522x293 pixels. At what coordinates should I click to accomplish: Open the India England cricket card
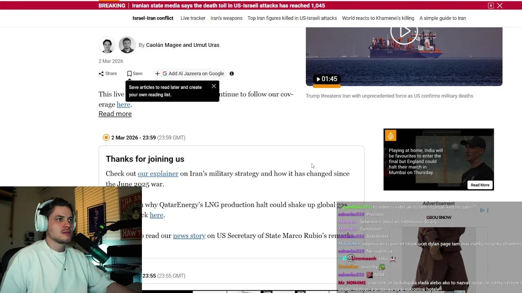438,160
